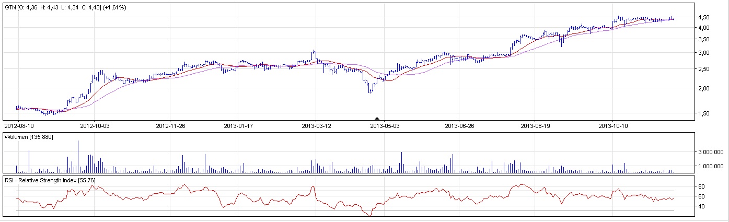Click the date label 2013-05-03
The width and height of the screenshot is (729, 222).
[x=384, y=126]
